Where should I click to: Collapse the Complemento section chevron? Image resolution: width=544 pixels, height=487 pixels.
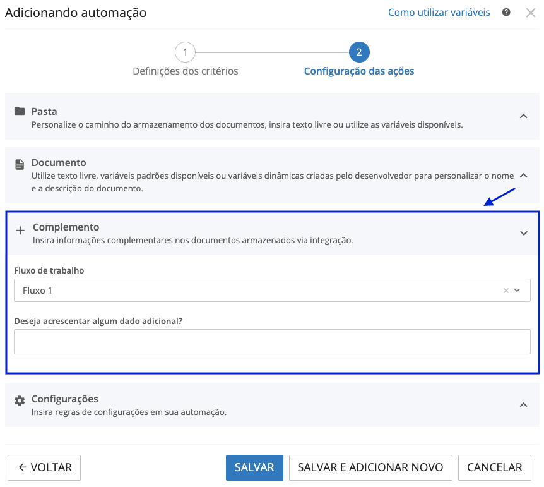[523, 233]
